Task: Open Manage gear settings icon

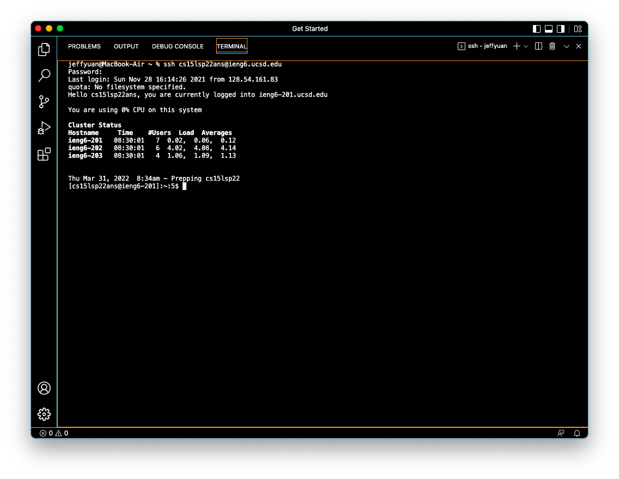Action: (x=44, y=414)
